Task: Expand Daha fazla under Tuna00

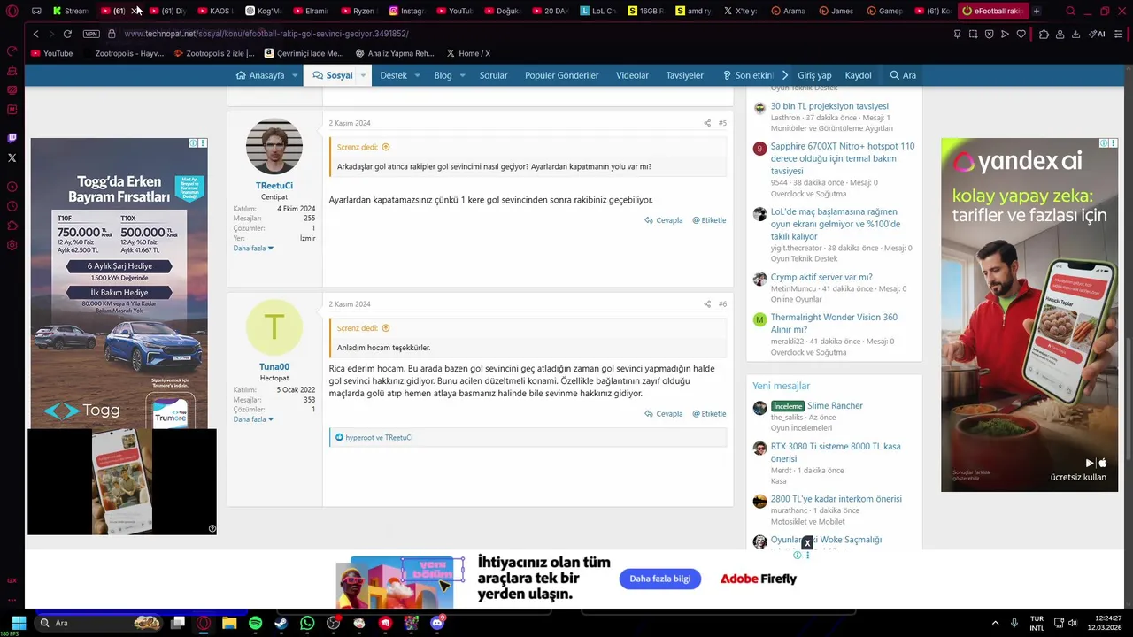Action: [x=253, y=419]
